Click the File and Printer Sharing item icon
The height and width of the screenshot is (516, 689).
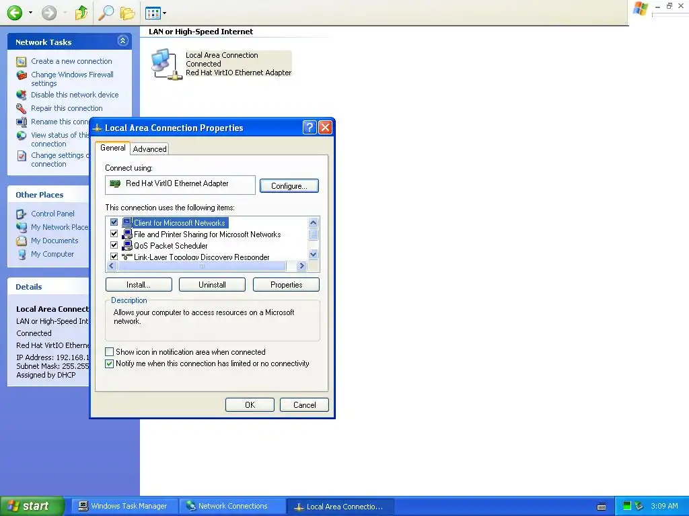[x=127, y=234]
